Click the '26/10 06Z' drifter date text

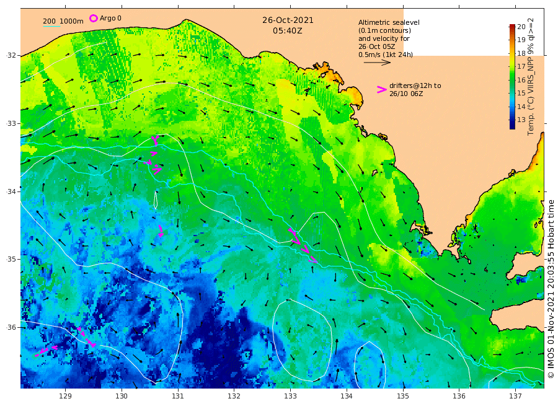coord(406,94)
